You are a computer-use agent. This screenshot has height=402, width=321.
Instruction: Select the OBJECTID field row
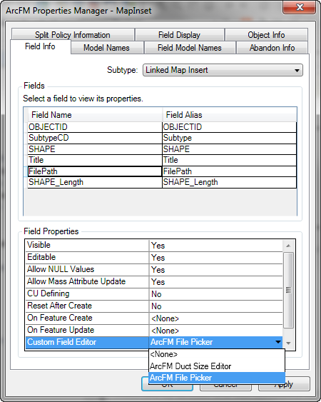point(162,127)
